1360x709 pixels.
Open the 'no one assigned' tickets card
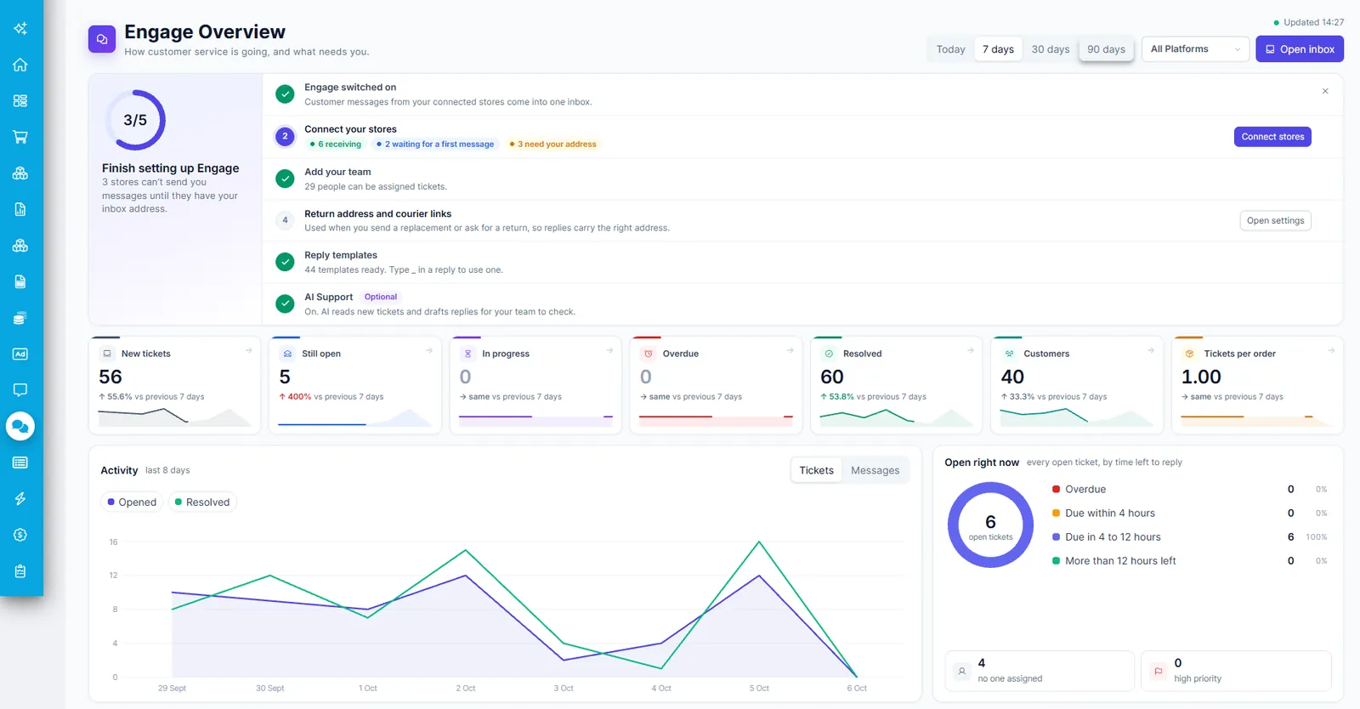1040,671
